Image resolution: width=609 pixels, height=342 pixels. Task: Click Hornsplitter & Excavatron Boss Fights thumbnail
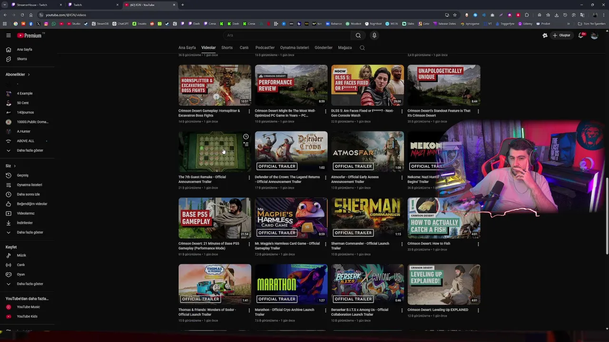pos(215,85)
